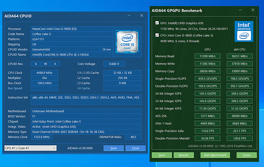Image resolution: width=264 pixels, height=167 pixels.
Task: Select the GPU Memory Copy 28026 MB/s result
Action: point(208,71)
